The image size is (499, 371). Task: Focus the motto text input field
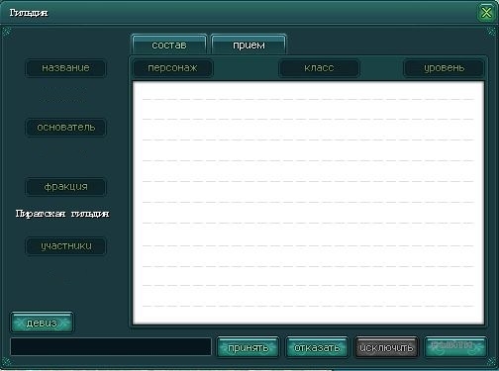pos(111,346)
